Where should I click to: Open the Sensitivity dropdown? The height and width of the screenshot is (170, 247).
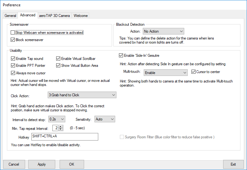pyautogui.click(x=105, y=119)
